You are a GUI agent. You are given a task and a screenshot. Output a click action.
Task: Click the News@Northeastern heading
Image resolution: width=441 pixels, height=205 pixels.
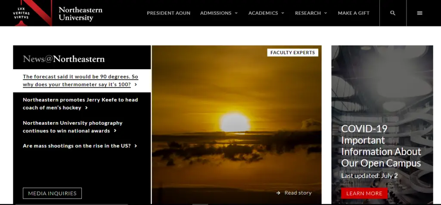(x=64, y=59)
